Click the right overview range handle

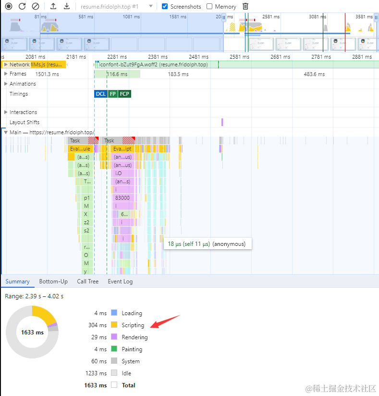[x=376, y=18]
